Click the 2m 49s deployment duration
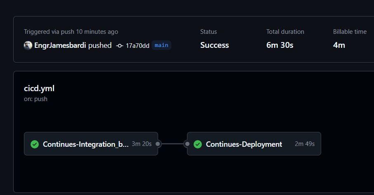 [305, 144]
